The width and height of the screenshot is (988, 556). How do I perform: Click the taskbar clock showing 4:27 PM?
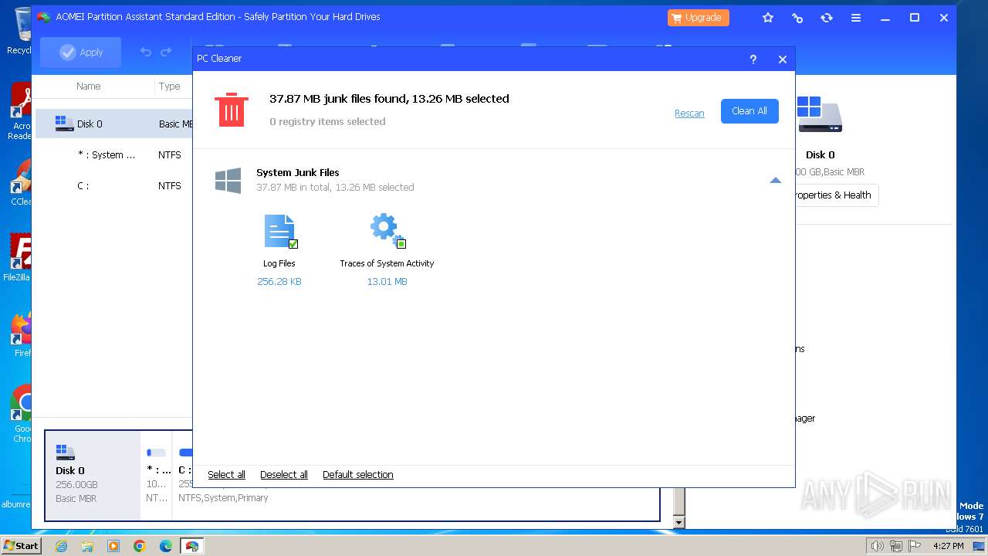(948, 546)
